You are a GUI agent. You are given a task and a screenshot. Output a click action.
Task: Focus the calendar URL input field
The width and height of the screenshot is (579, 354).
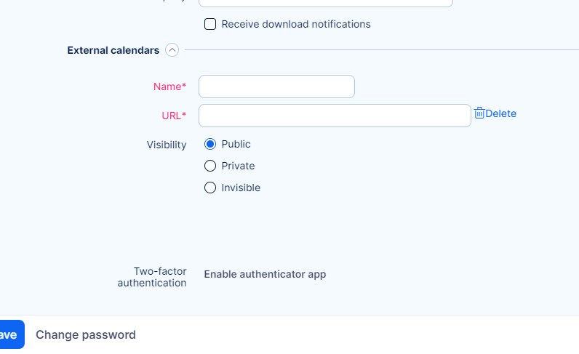coord(335,116)
